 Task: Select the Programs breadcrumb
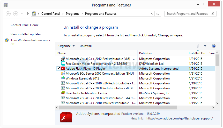coord(72,14)
